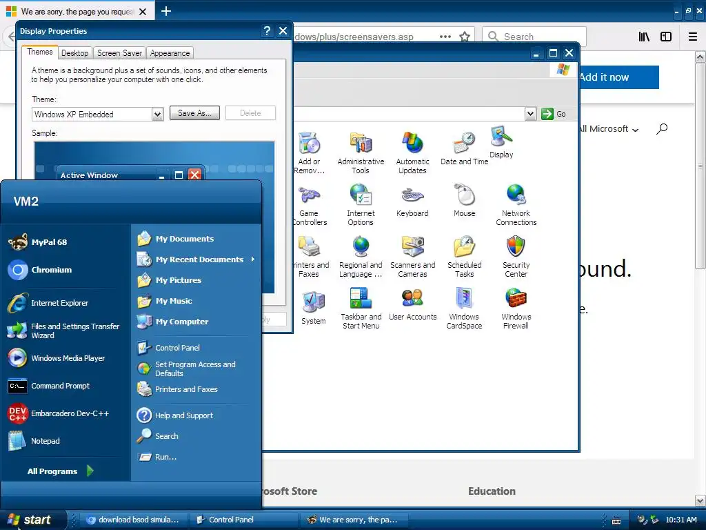Focus the browser Search field
This screenshot has height=530, width=706.
(534, 37)
